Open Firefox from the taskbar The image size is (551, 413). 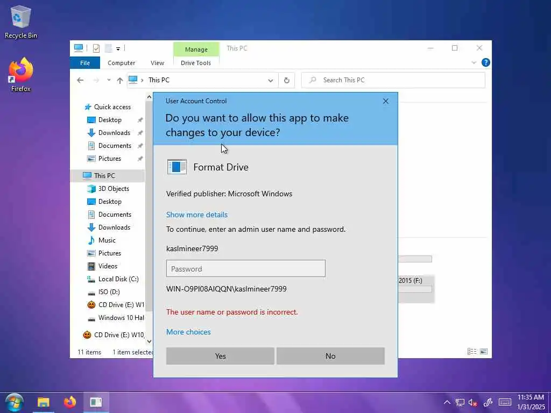coord(69,402)
